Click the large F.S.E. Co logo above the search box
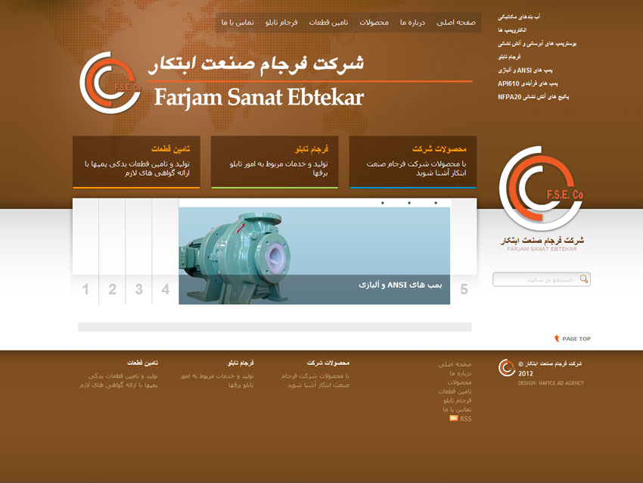Viewport: 643px width, 483px height. tap(542, 189)
